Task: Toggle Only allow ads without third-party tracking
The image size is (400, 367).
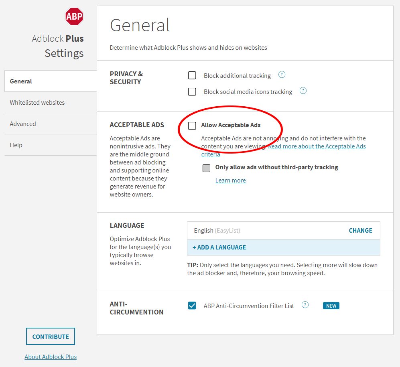Action: [x=206, y=168]
